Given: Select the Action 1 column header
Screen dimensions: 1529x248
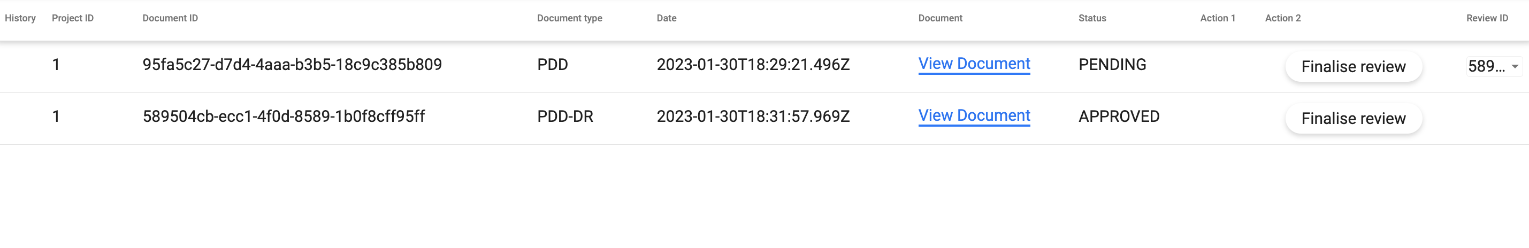Looking at the screenshot, I should click(1218, 18).
